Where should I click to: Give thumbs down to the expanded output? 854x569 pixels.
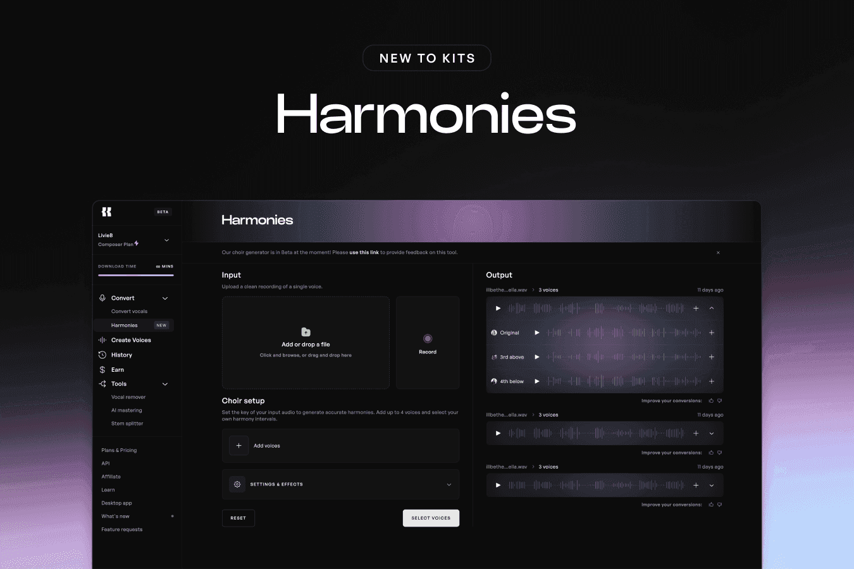pyautogui.click(x=720, y=401)
